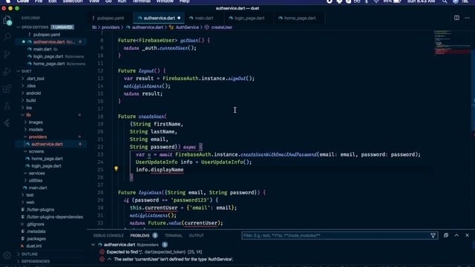Image resolution: width=475 pixels, height=267 pixels.
Task: Open the Output panel tab
Action: click(x=196, y=236)
